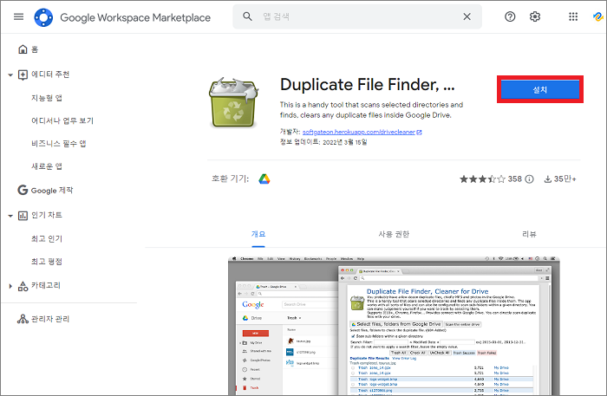Open the hamburger main menu
607x396 pixels.
(x=18, y=16)
